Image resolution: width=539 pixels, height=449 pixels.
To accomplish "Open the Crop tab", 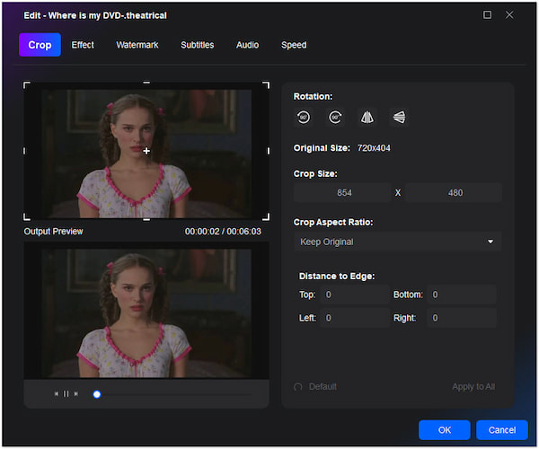I will pyautogui.click(x=40, y=45).
